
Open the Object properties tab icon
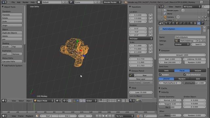click(x=177, y=23)
